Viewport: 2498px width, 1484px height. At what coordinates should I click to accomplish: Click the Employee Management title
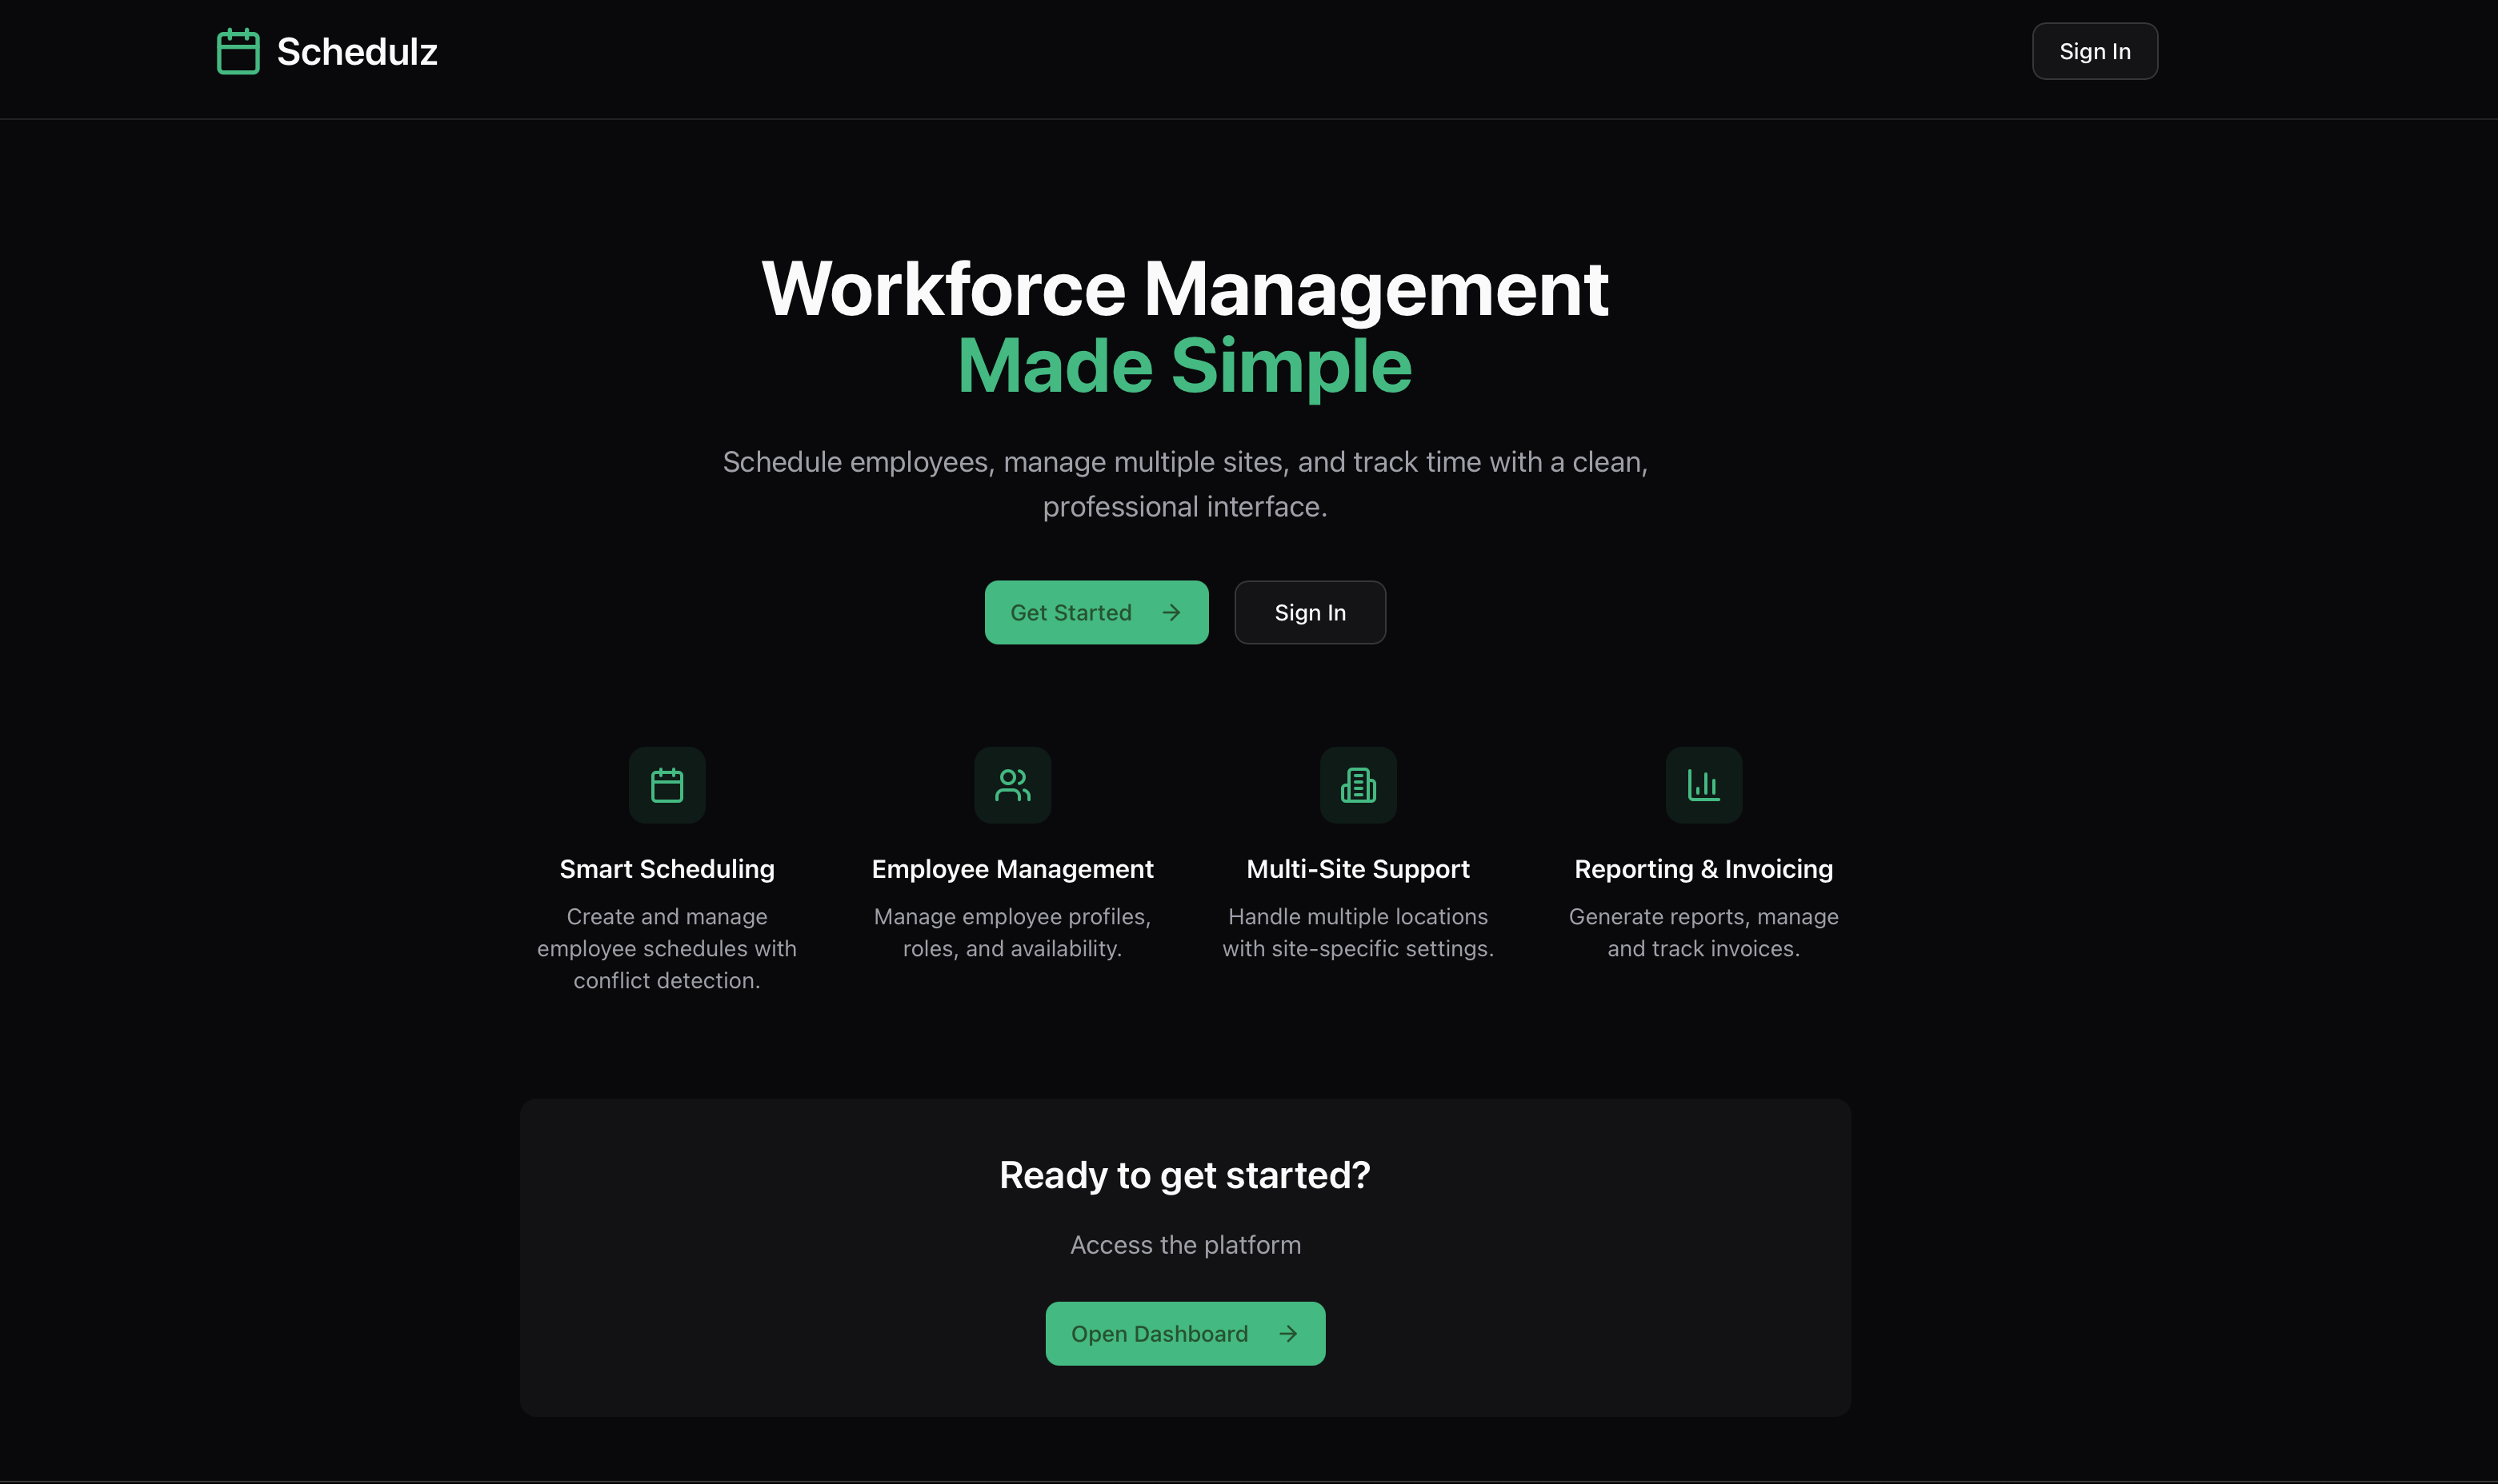(1012, 869)
